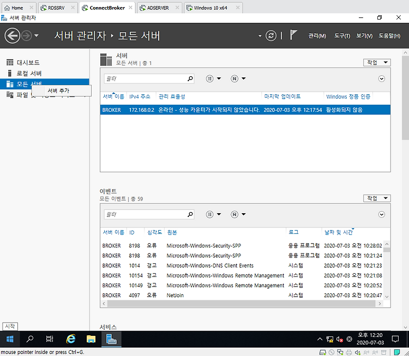Sort by Windows 정품 인증 column
This screenshot has height=356, width=409.
348,96
